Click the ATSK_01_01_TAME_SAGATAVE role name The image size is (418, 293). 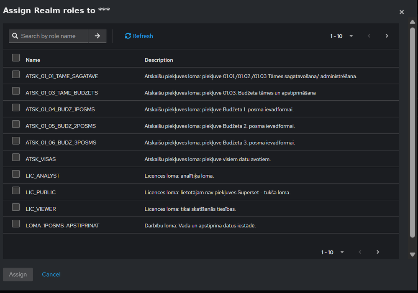62,76
